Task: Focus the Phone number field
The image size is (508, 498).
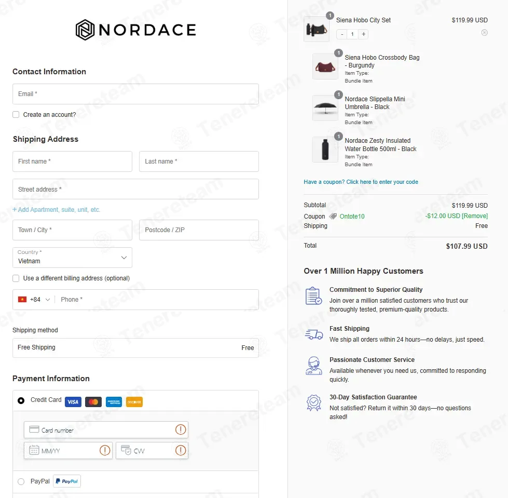Action: (x=157, y=300)
